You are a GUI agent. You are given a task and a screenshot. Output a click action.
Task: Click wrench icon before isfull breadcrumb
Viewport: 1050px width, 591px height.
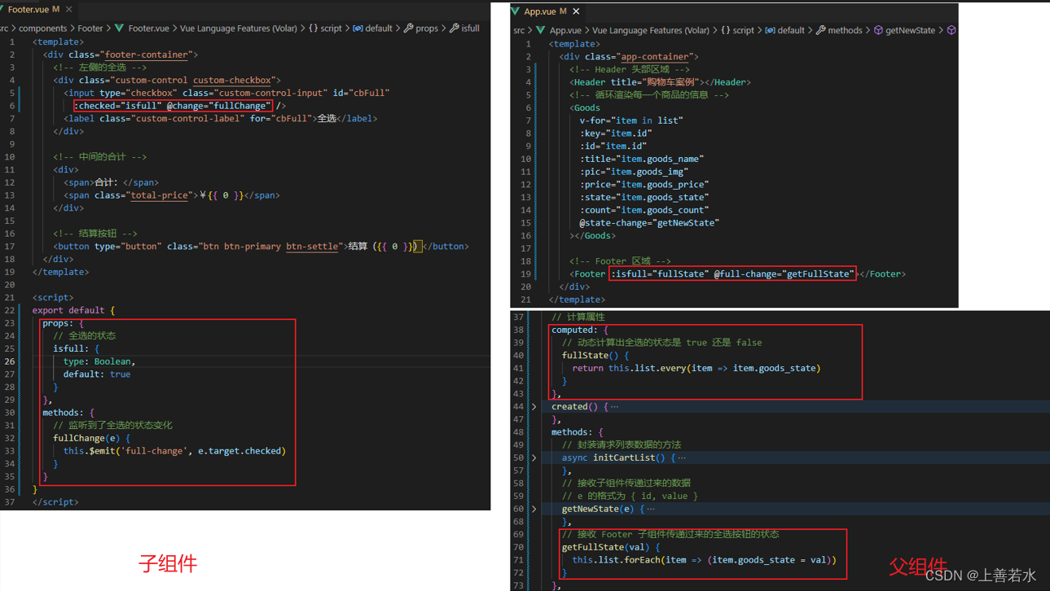click(x=454, y=28)
